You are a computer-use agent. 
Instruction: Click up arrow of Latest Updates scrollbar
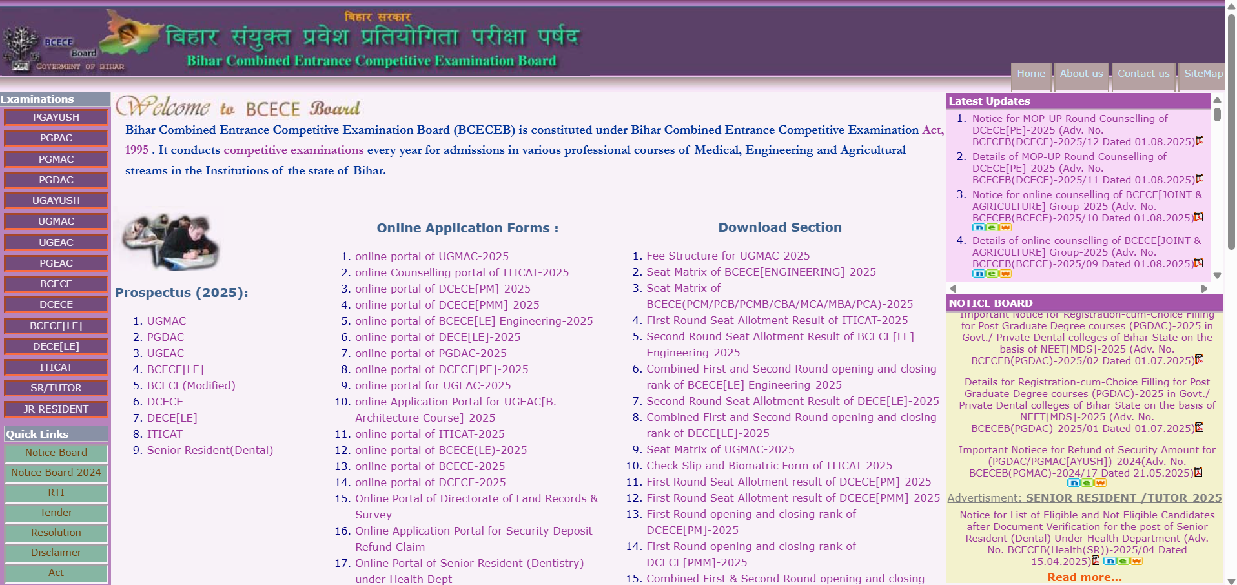coord(1217,100)
